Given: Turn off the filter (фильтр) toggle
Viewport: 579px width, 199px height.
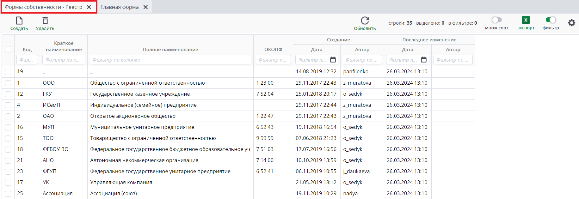Looking at the screenshot, I should pyautogui.click(x=551, y=20).
